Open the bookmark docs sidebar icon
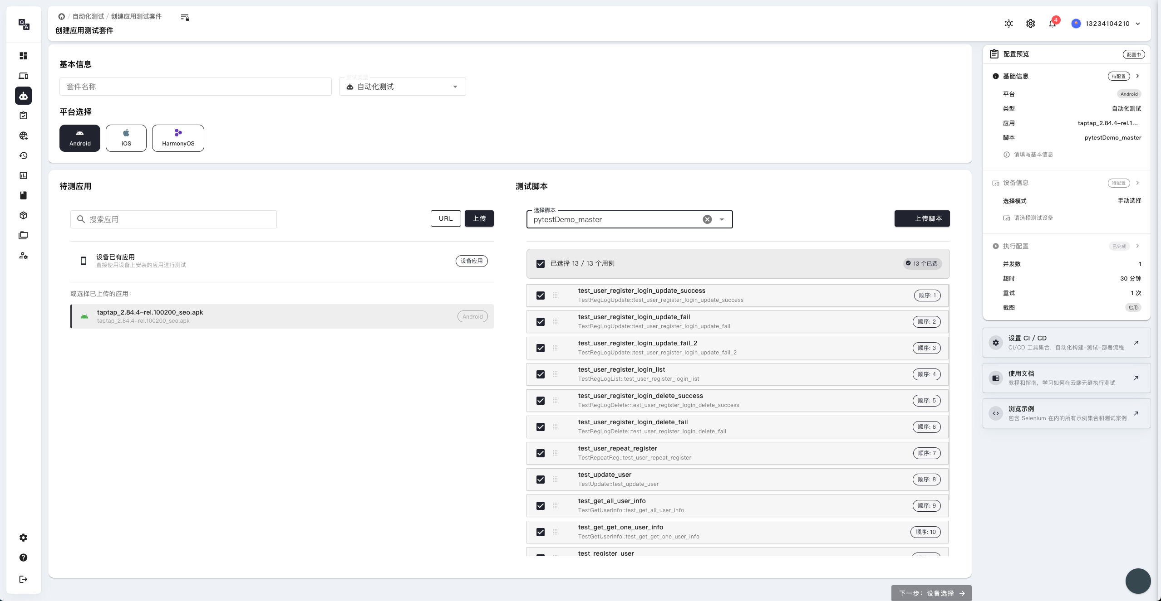The image size is (1161, 601). (24, 195)
